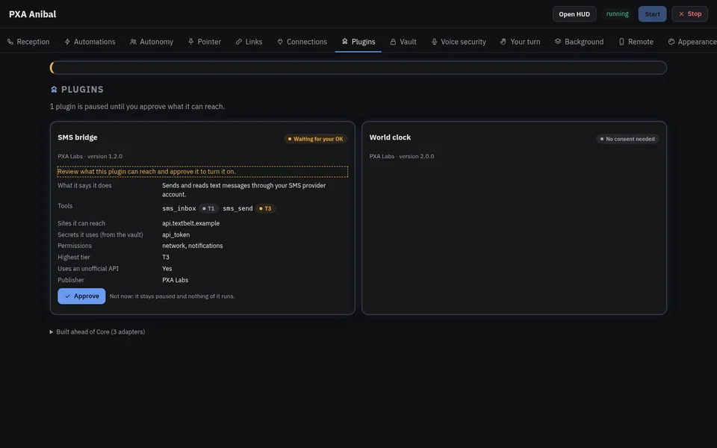Click the Reception phone icon
The height and width of the screenshot is (448, 717).
pos(10,42)
